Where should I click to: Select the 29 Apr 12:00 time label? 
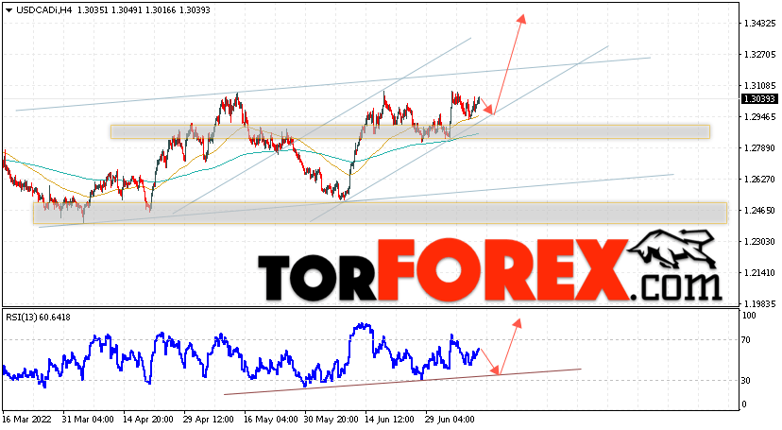tap(209, 420)
